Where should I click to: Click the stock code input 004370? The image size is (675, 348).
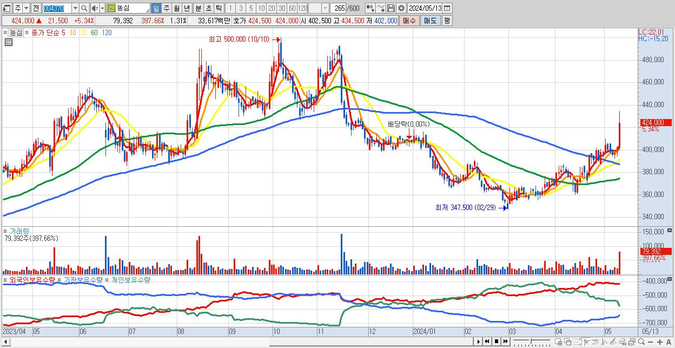pos(57,8)
